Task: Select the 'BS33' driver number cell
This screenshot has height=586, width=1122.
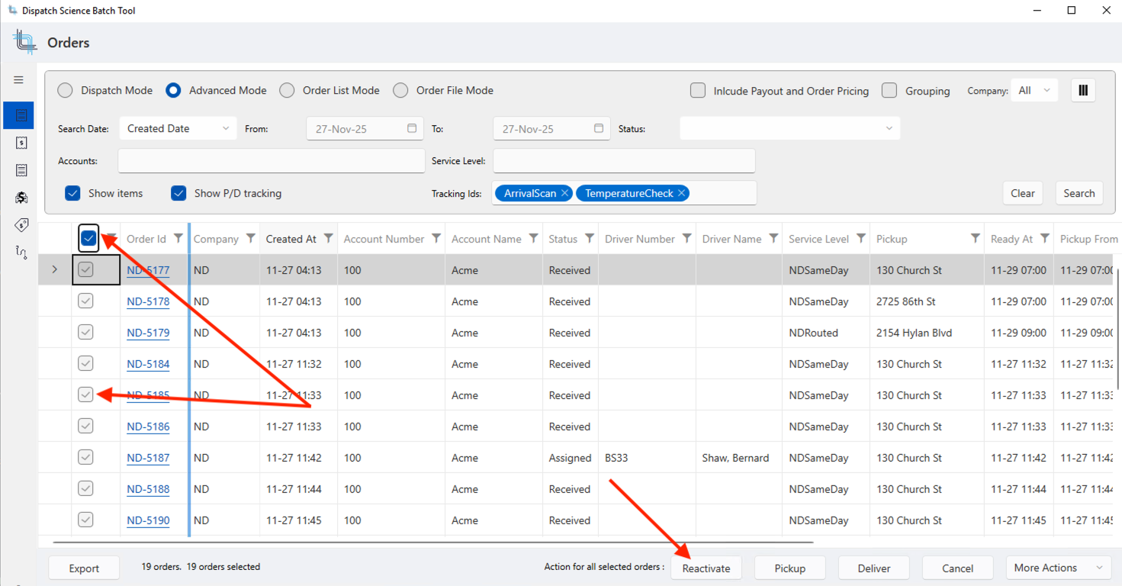Action: pyautogui.click(x=647, y=458)
